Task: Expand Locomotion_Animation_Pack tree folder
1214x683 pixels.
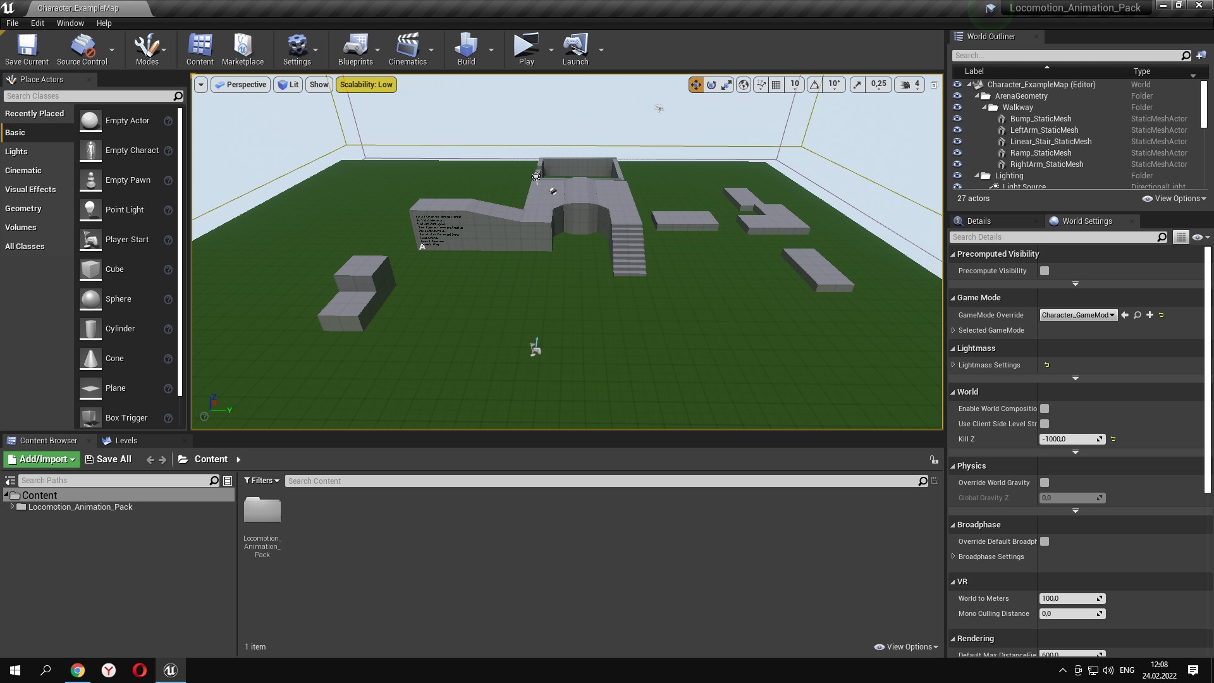Action: pos(12,507)
